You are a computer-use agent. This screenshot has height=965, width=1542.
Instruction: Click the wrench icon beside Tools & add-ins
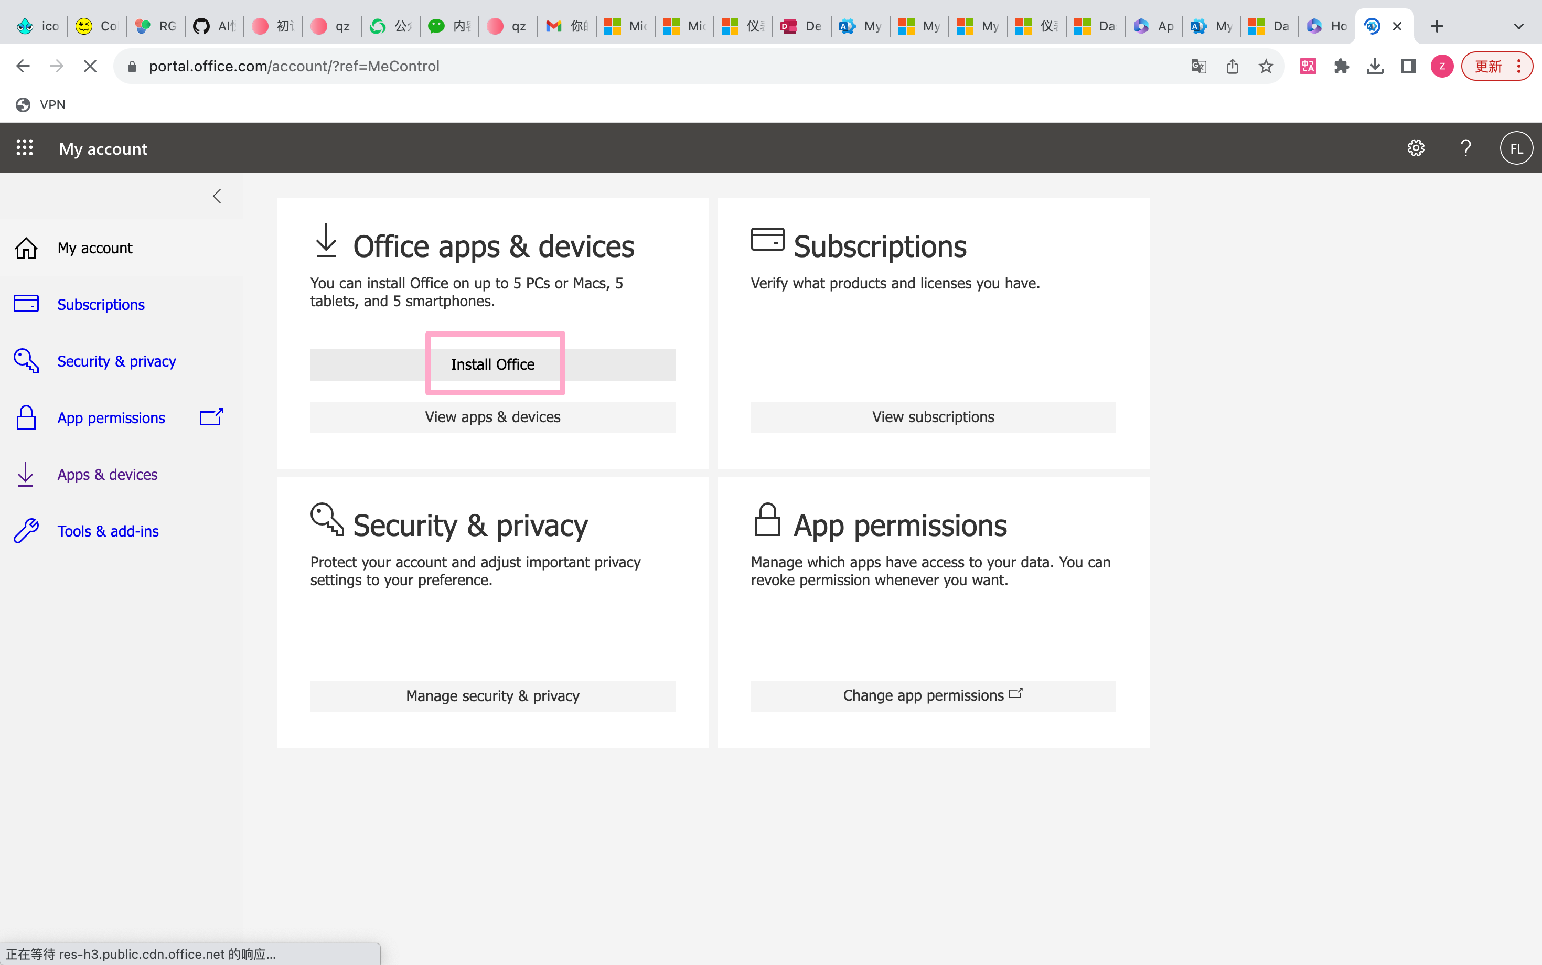click(x=26, y=531)
